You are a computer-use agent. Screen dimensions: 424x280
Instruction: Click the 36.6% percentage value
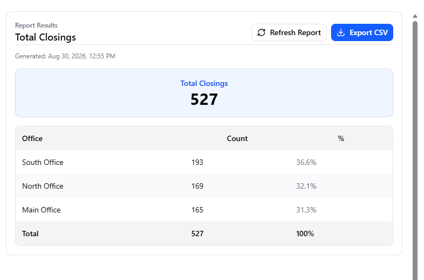[306, 162]
